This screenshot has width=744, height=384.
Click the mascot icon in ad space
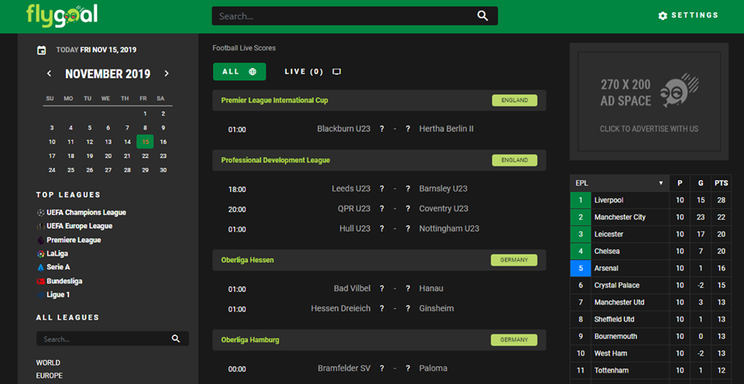click(x=680, y=90)
